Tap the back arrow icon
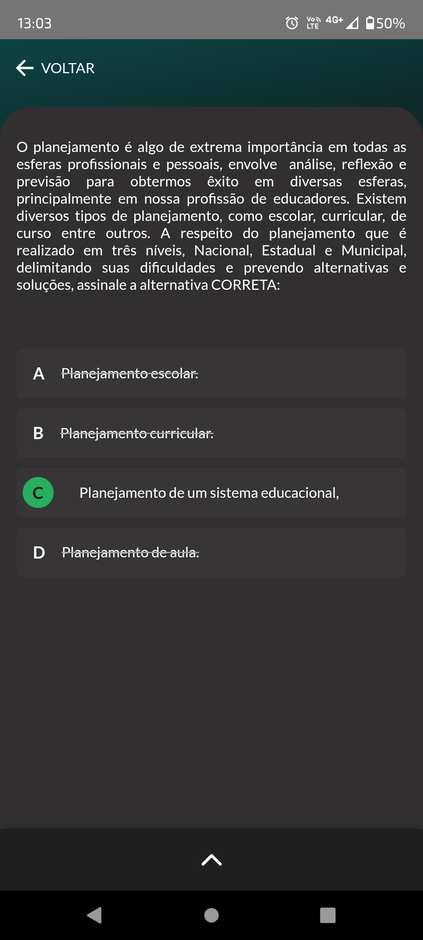 coord(25,68)
